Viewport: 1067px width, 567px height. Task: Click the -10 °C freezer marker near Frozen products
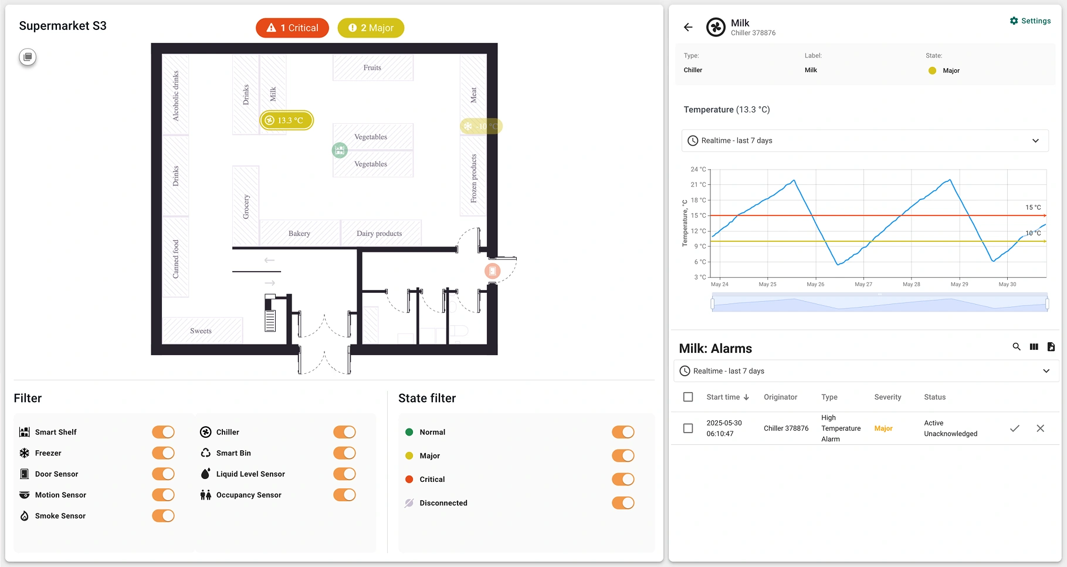[x=481, y=126]
